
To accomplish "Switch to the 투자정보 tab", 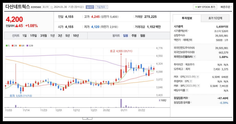I will [x=187, y=18].
